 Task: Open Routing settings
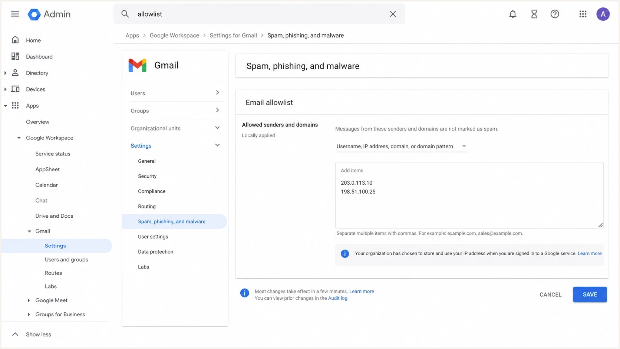pyautogui.click(x=147, y=206)
